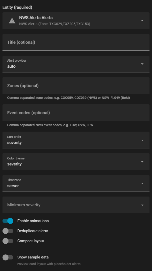The height and width of the screenshot is (271, 152).
Task: Click the Event codes (optional) field
Action: point(76,113)
